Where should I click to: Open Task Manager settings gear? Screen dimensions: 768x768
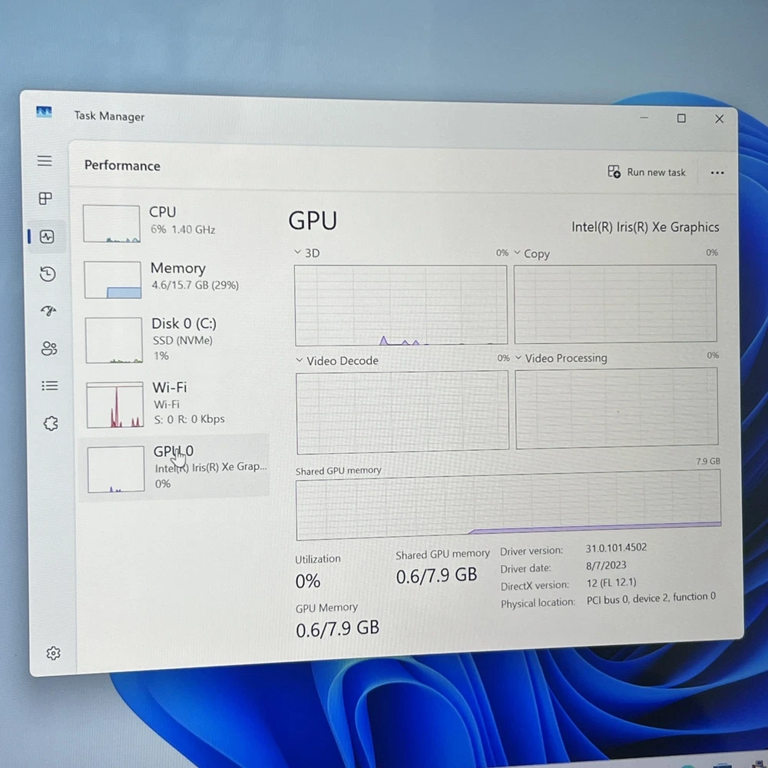[53, 653]
